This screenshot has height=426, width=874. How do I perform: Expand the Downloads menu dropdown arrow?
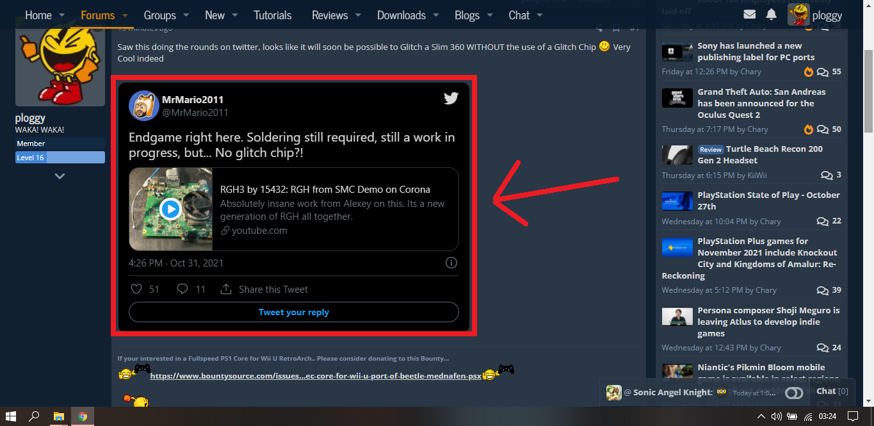click(x=435, y=15)
